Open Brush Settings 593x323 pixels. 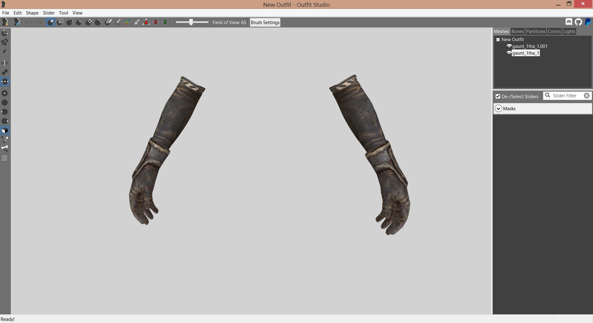pos(265,22)
